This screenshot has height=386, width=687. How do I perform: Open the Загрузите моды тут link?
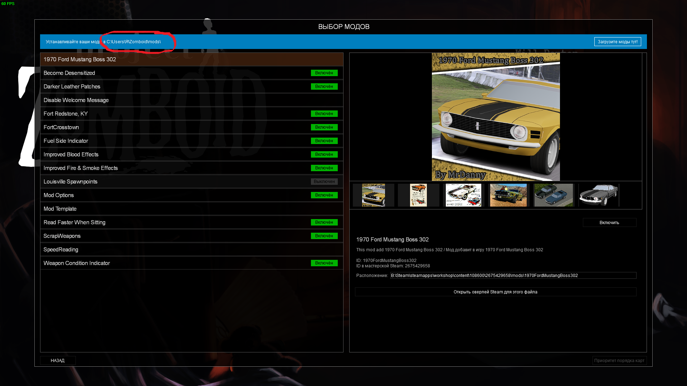tap(617, 42)
